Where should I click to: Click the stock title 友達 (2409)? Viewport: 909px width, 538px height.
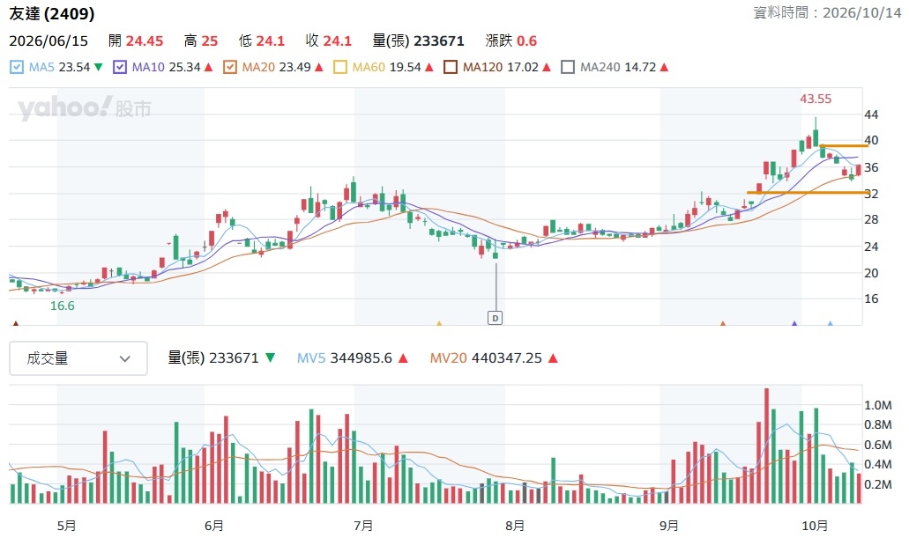tap(52, 13)
